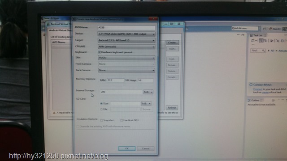The width and height of the screenshot is (287, 161).
Task: Open the Task List view menu triangle
Action: point(252,45)
